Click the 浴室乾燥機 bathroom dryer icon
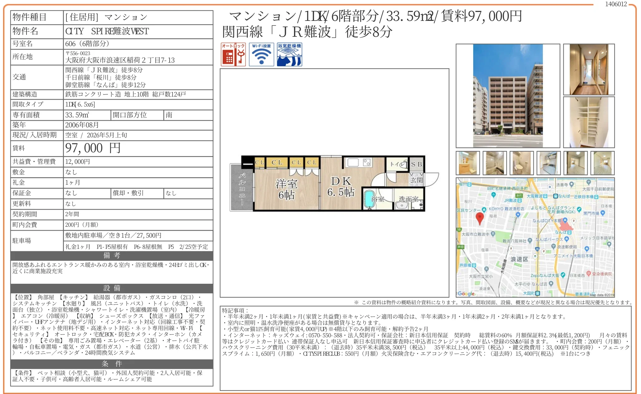 tap(289, 55)
